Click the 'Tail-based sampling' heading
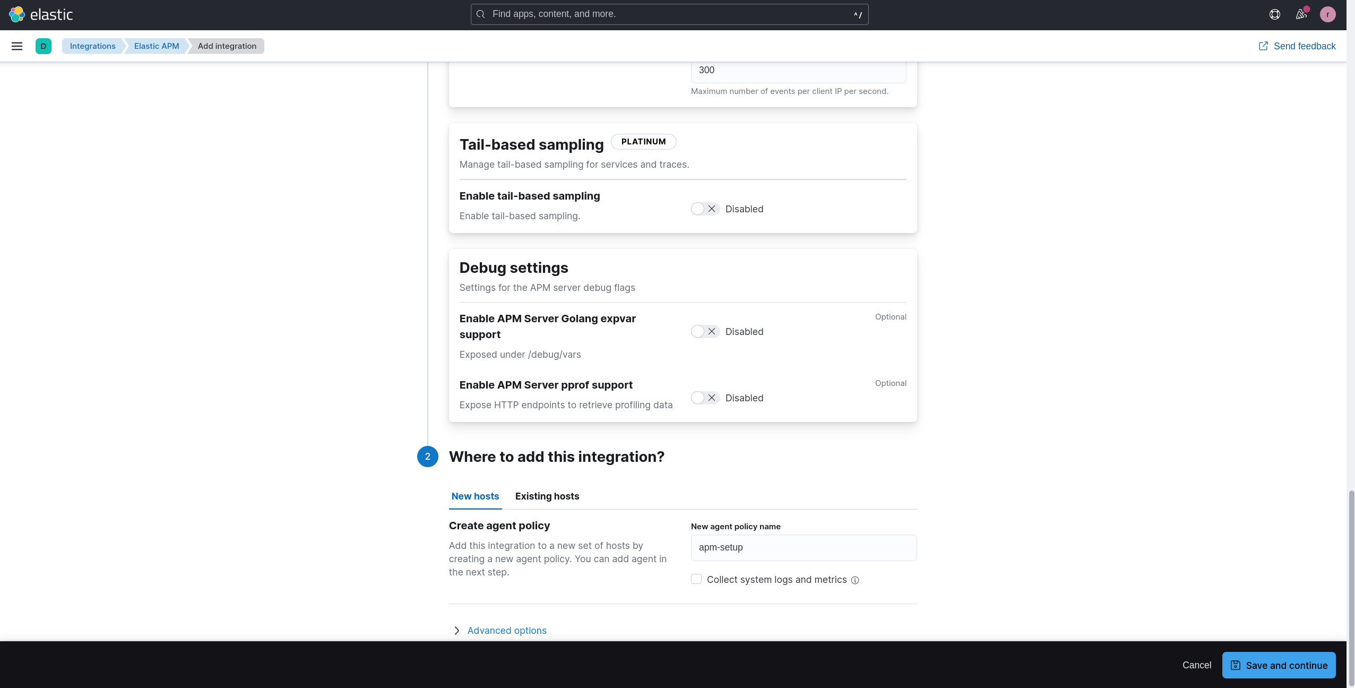 [531, 145]
